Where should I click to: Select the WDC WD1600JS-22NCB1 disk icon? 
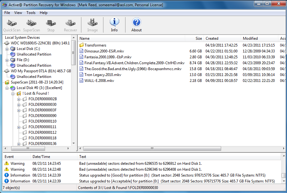[x=7, y=43]
